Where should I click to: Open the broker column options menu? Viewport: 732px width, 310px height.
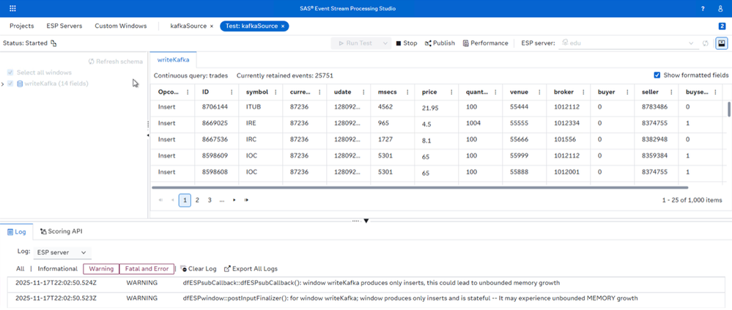(x=583, y=92)
